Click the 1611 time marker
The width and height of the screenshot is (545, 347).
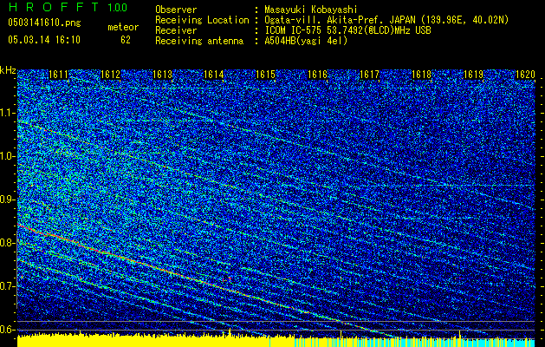[58, 75]
